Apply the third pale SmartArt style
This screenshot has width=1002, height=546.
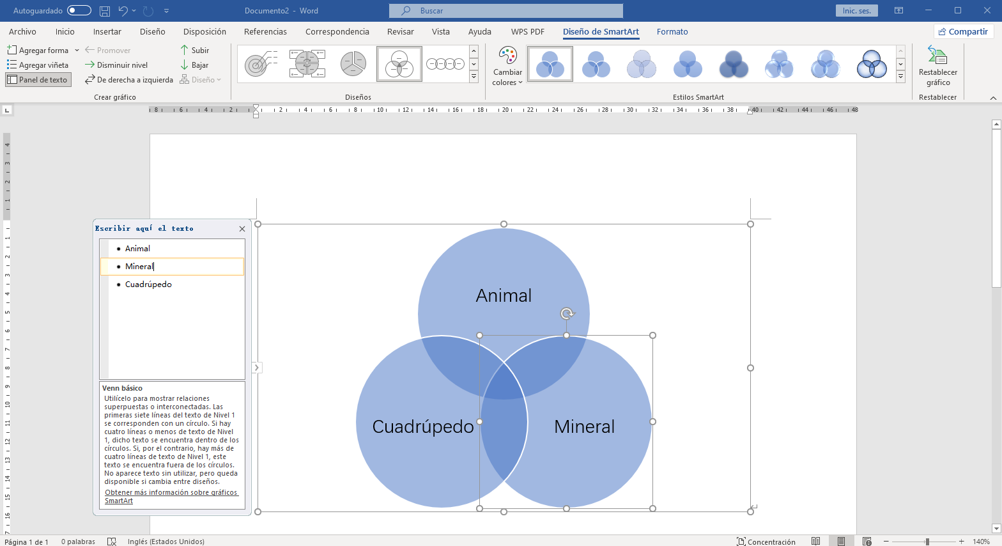click(x=642, y=64)
